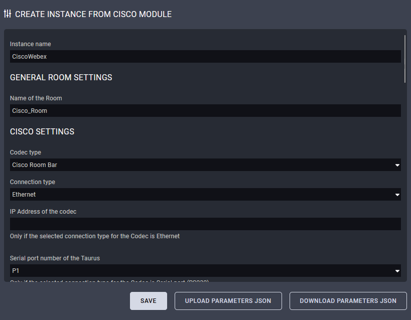Image resolution: width=411 pixels, height=320 pixels.
Task: Click the Cisco Settings heading
Action: pyautogui.click(x=42, y=132)
